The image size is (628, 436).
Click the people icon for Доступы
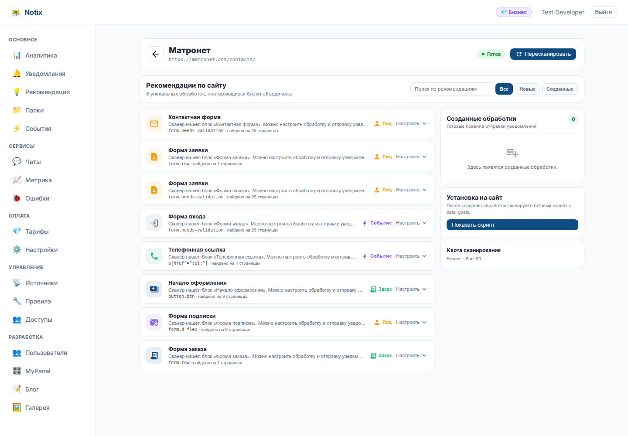click(17, 320)
